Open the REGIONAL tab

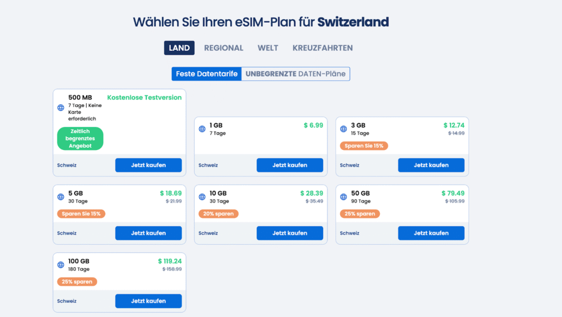(223, 48)
